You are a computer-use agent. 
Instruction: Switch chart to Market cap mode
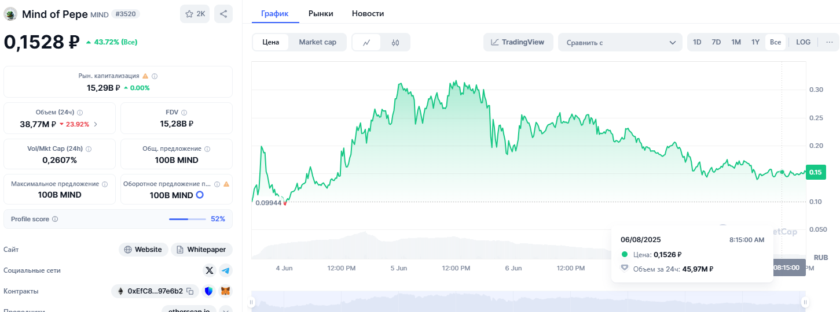317,42
